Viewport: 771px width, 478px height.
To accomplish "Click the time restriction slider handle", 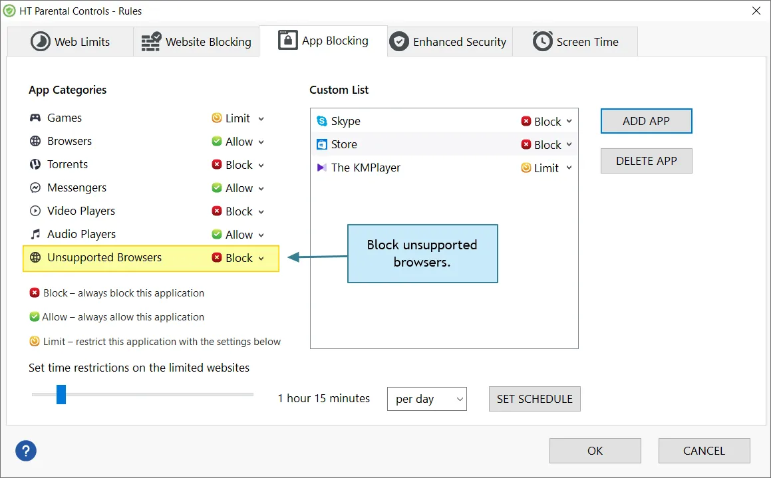I will pyautogui.click(x=61, y=394).
